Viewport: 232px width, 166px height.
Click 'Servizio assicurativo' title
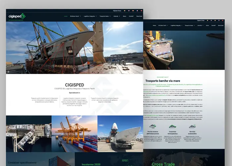click(192, 132)
